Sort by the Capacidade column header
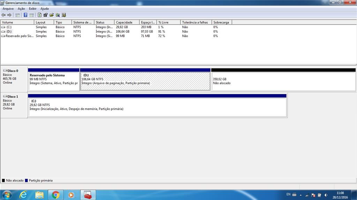 (127, 22)
